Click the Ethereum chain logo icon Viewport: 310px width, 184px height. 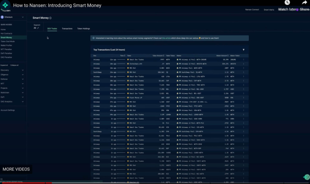[x=2, y=17]
